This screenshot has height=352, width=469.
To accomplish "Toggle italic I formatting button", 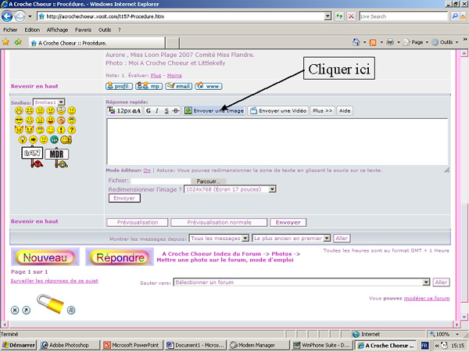I will click(x=157, y=111).
